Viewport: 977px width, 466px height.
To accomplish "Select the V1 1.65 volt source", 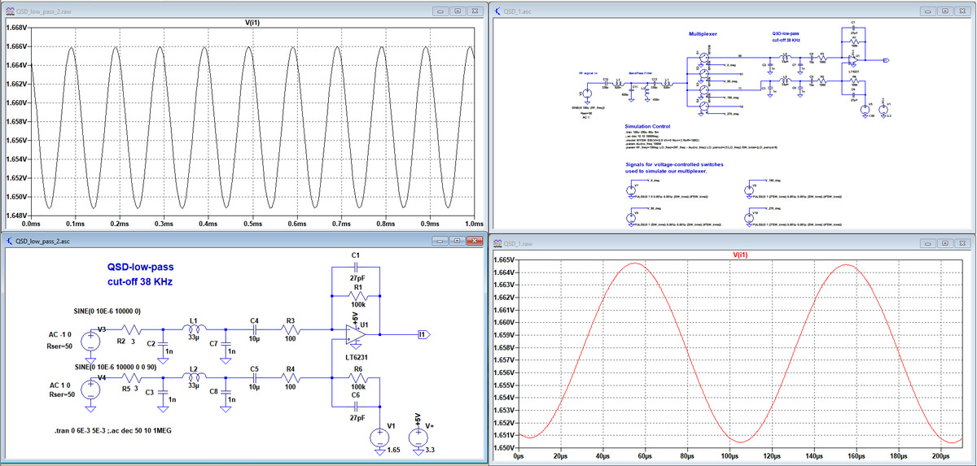I will click(x=379, y=438).
